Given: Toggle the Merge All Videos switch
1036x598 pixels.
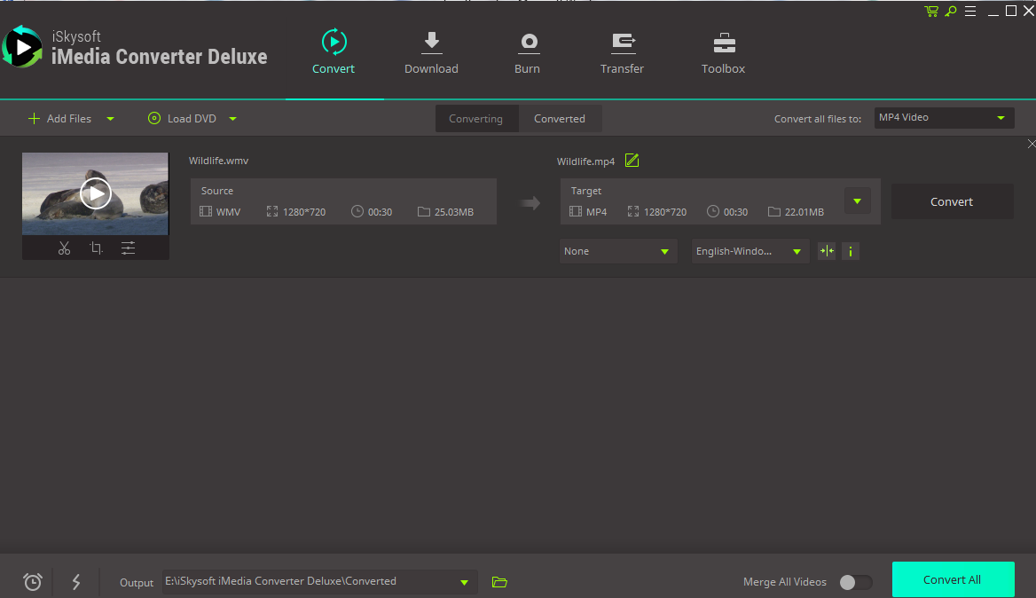Looking at the screenshot, I should point(854,581).
